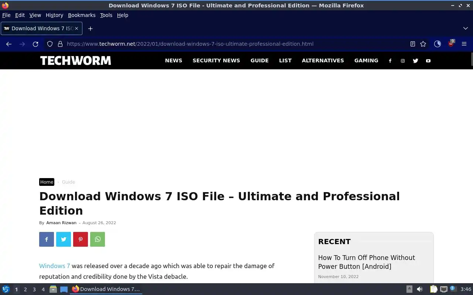
Task: Focus Firefox window in the taskbar
Action: (x=106, y=289)
